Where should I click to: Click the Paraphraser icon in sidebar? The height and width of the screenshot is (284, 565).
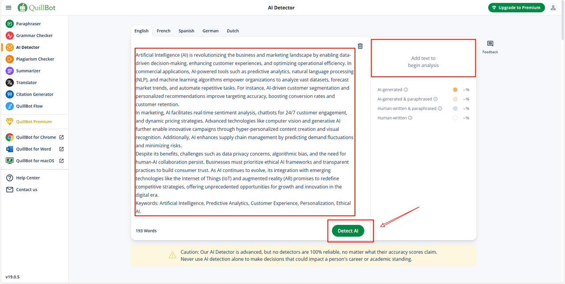[x=9, y=24]
